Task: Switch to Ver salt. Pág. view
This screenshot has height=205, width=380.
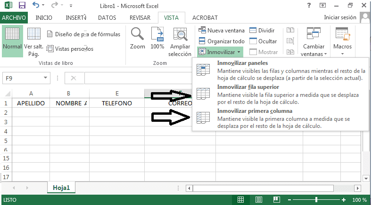Action: (33, 41)
